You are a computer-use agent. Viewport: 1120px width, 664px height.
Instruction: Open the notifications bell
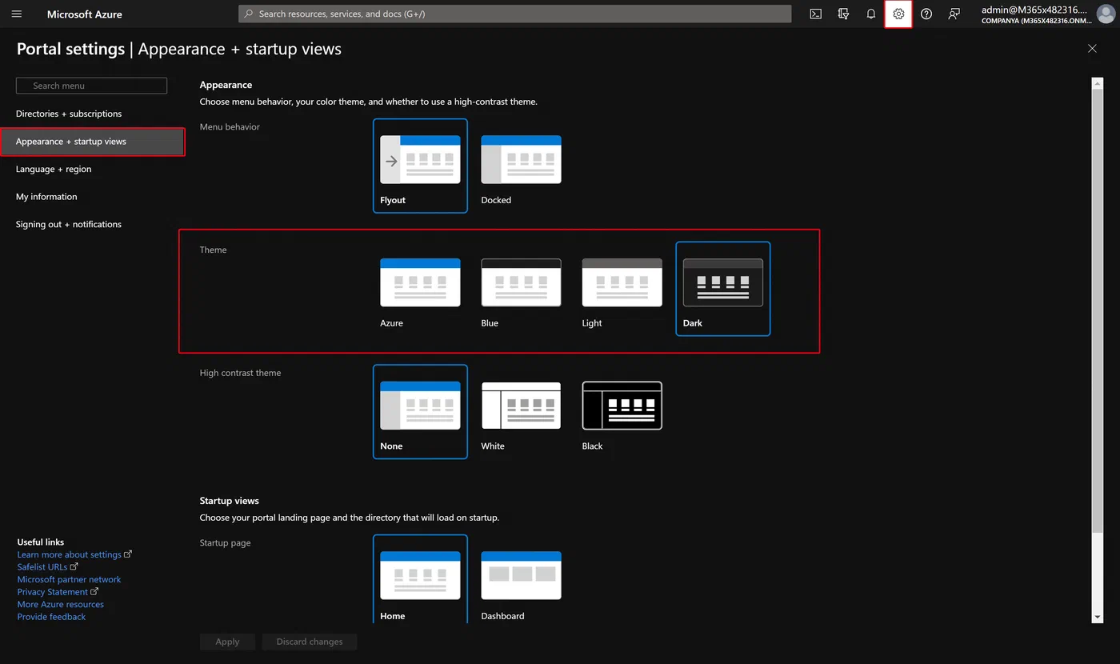coord(871,14)
